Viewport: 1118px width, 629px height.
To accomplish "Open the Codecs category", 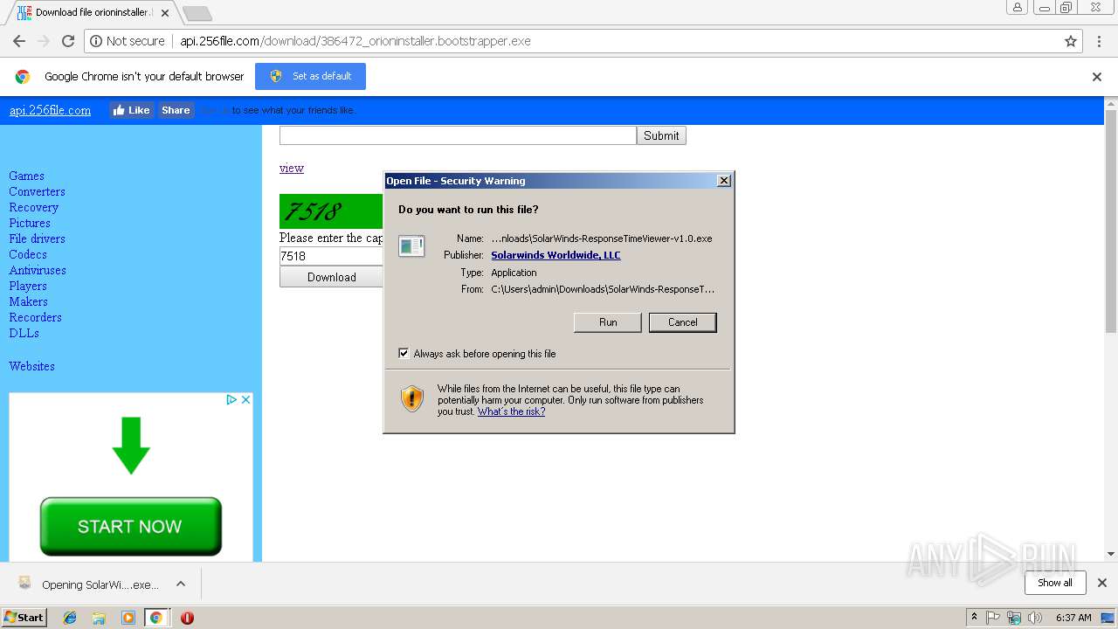I will (x=28, y=254).
